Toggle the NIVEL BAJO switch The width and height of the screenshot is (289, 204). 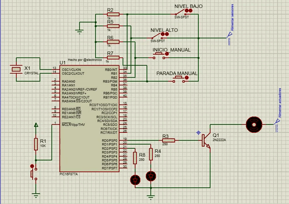[x=182, y=14]
